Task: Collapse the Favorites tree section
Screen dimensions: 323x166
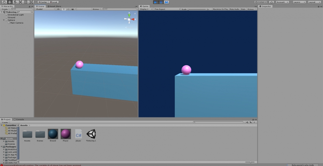Action: click(x=2, y=125)
